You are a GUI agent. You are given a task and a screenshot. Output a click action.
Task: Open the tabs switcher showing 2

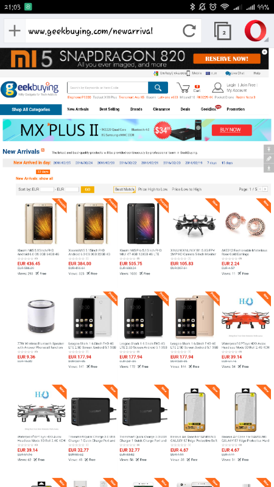pos(223,31)
